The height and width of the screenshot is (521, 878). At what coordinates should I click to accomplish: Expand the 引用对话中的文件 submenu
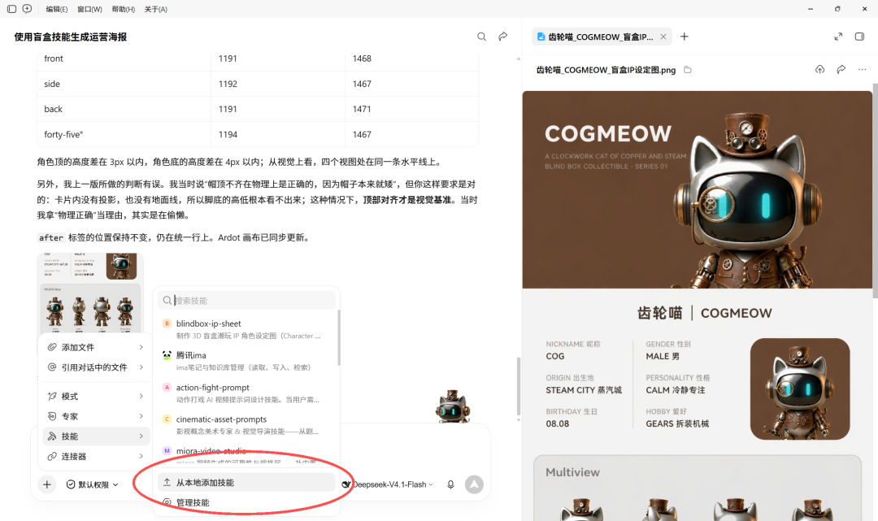(x=96, y=367)
